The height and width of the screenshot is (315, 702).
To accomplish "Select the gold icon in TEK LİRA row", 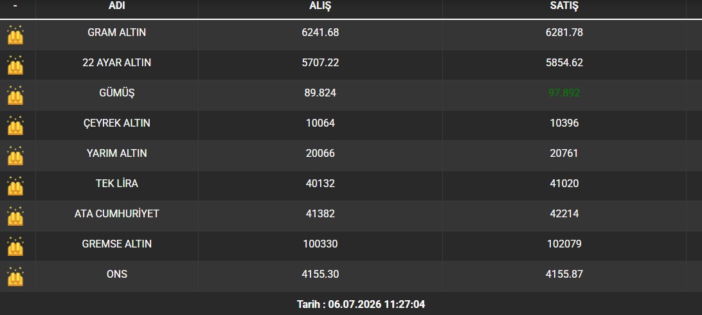I will pos(15,186).
